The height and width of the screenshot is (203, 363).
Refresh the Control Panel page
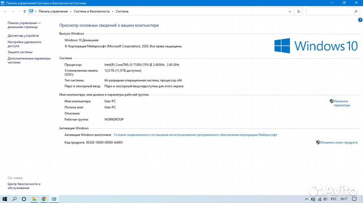click(x=298, y=11)
